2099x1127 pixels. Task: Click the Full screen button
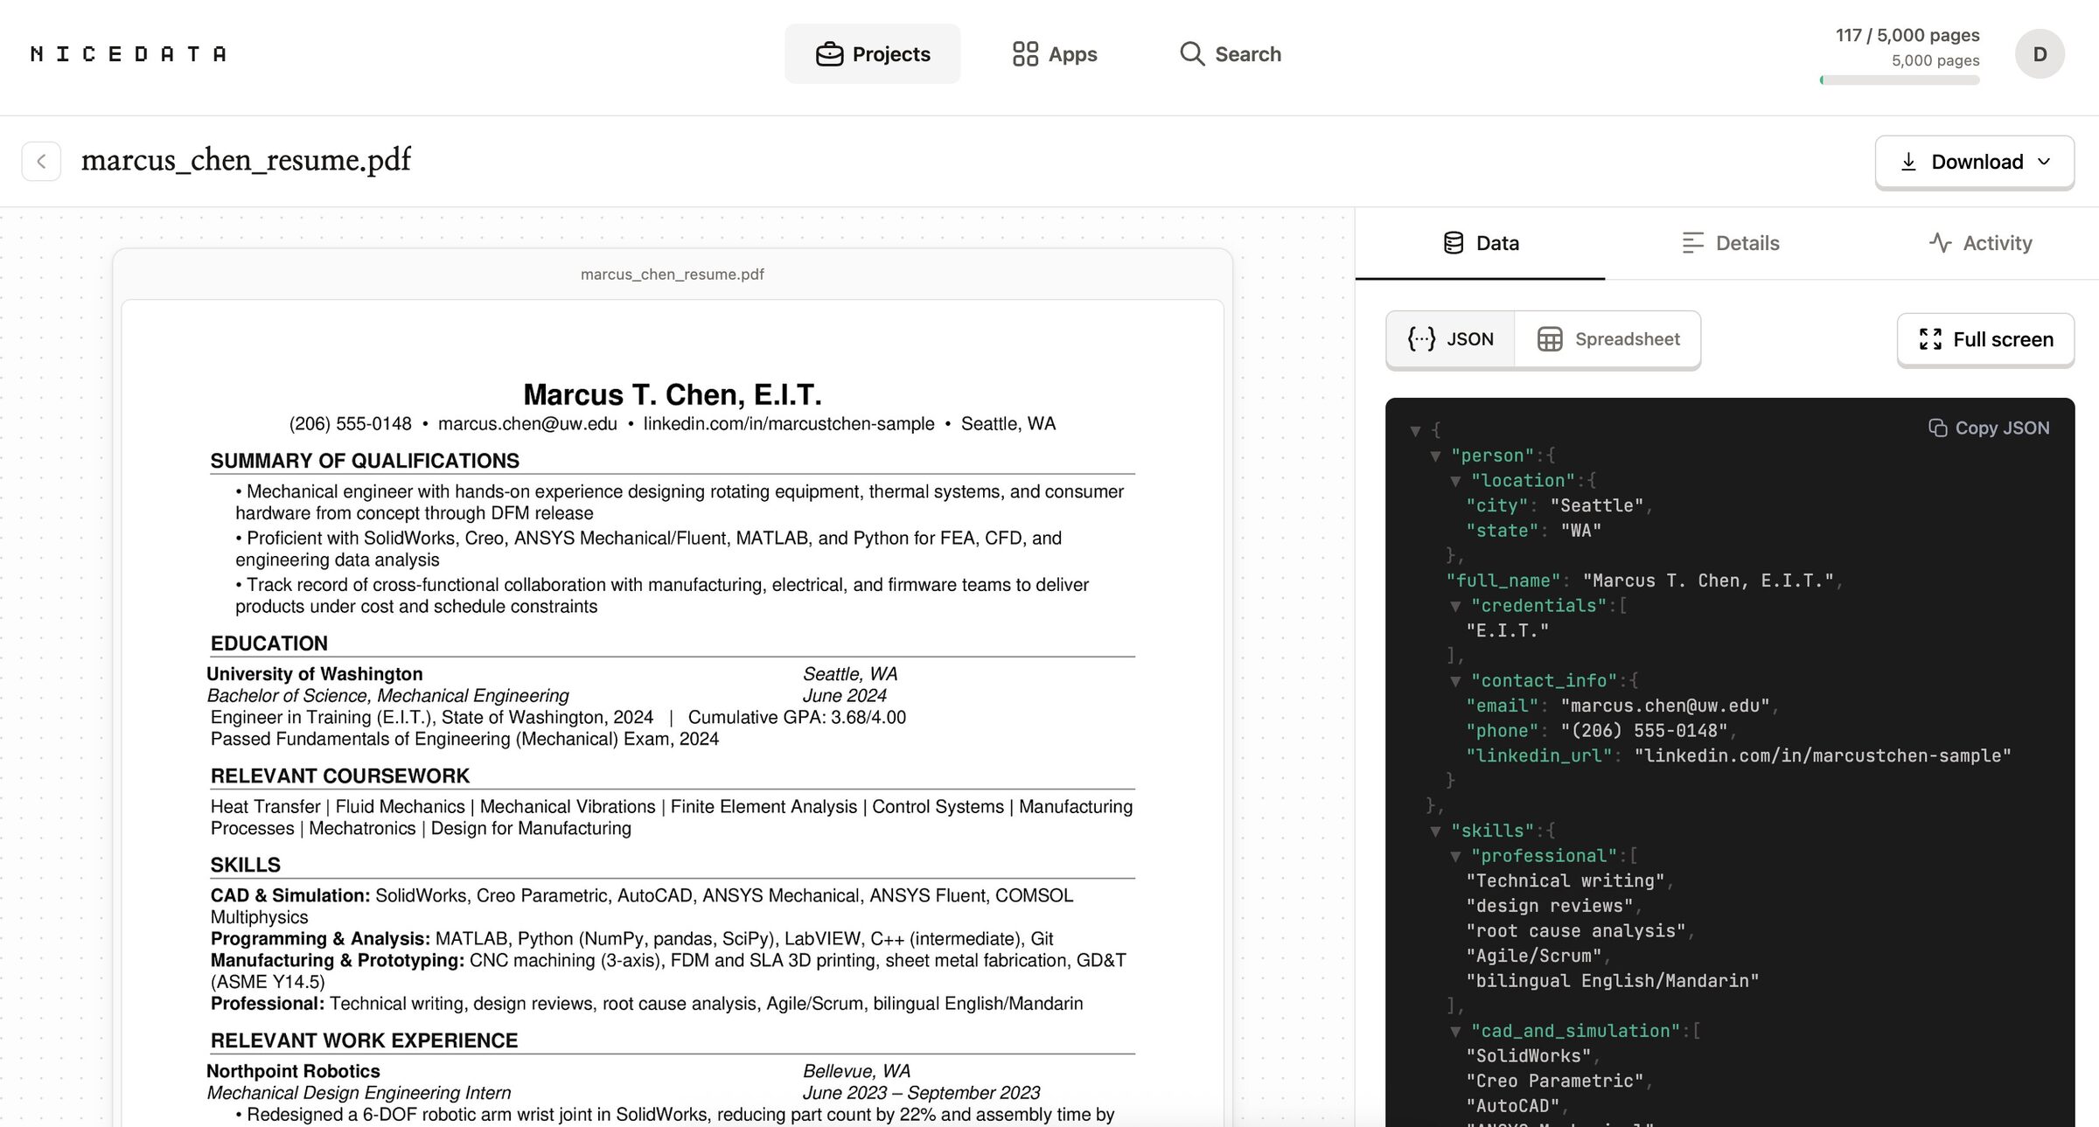pos(1985,339)
